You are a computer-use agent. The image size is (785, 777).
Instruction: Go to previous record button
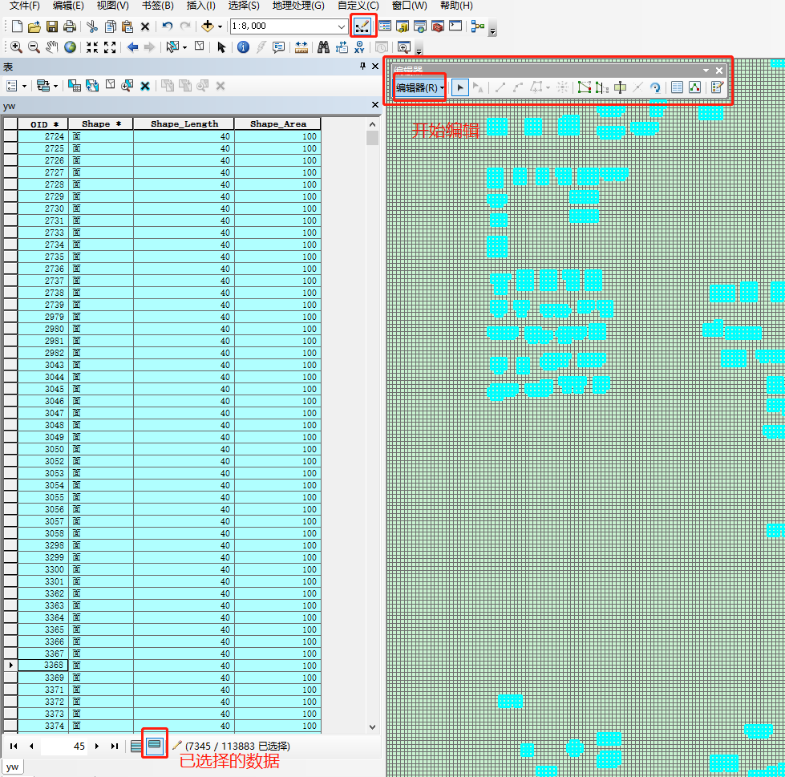(x=31, y=746)
